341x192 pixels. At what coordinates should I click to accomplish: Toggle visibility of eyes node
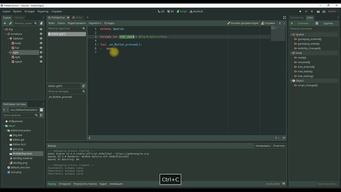41,52
